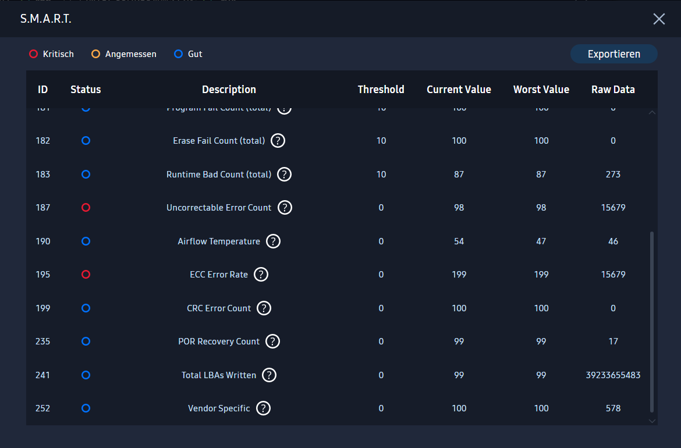Click raw data value 39233655483
This screenshot has height=448, width=681.
[613, 375]
